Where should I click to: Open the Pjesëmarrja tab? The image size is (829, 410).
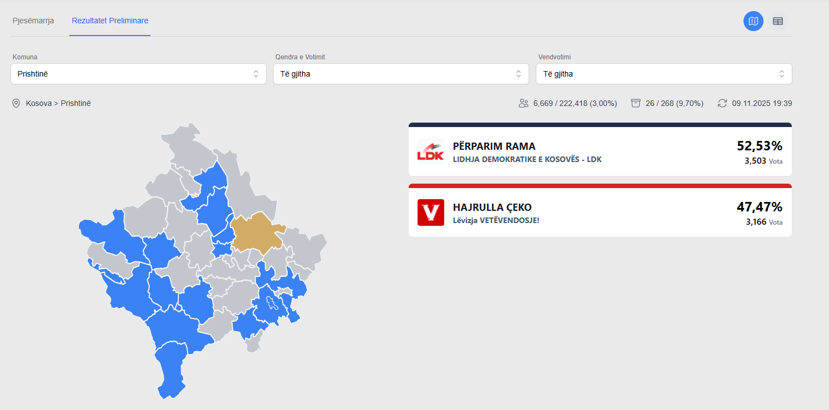click(x=33, y=21)
